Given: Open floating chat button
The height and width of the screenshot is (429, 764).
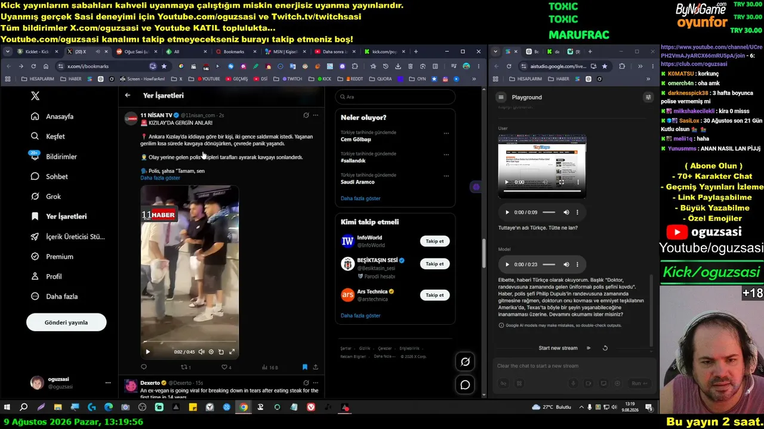Looking at the screenshot, I should [465, 385].
